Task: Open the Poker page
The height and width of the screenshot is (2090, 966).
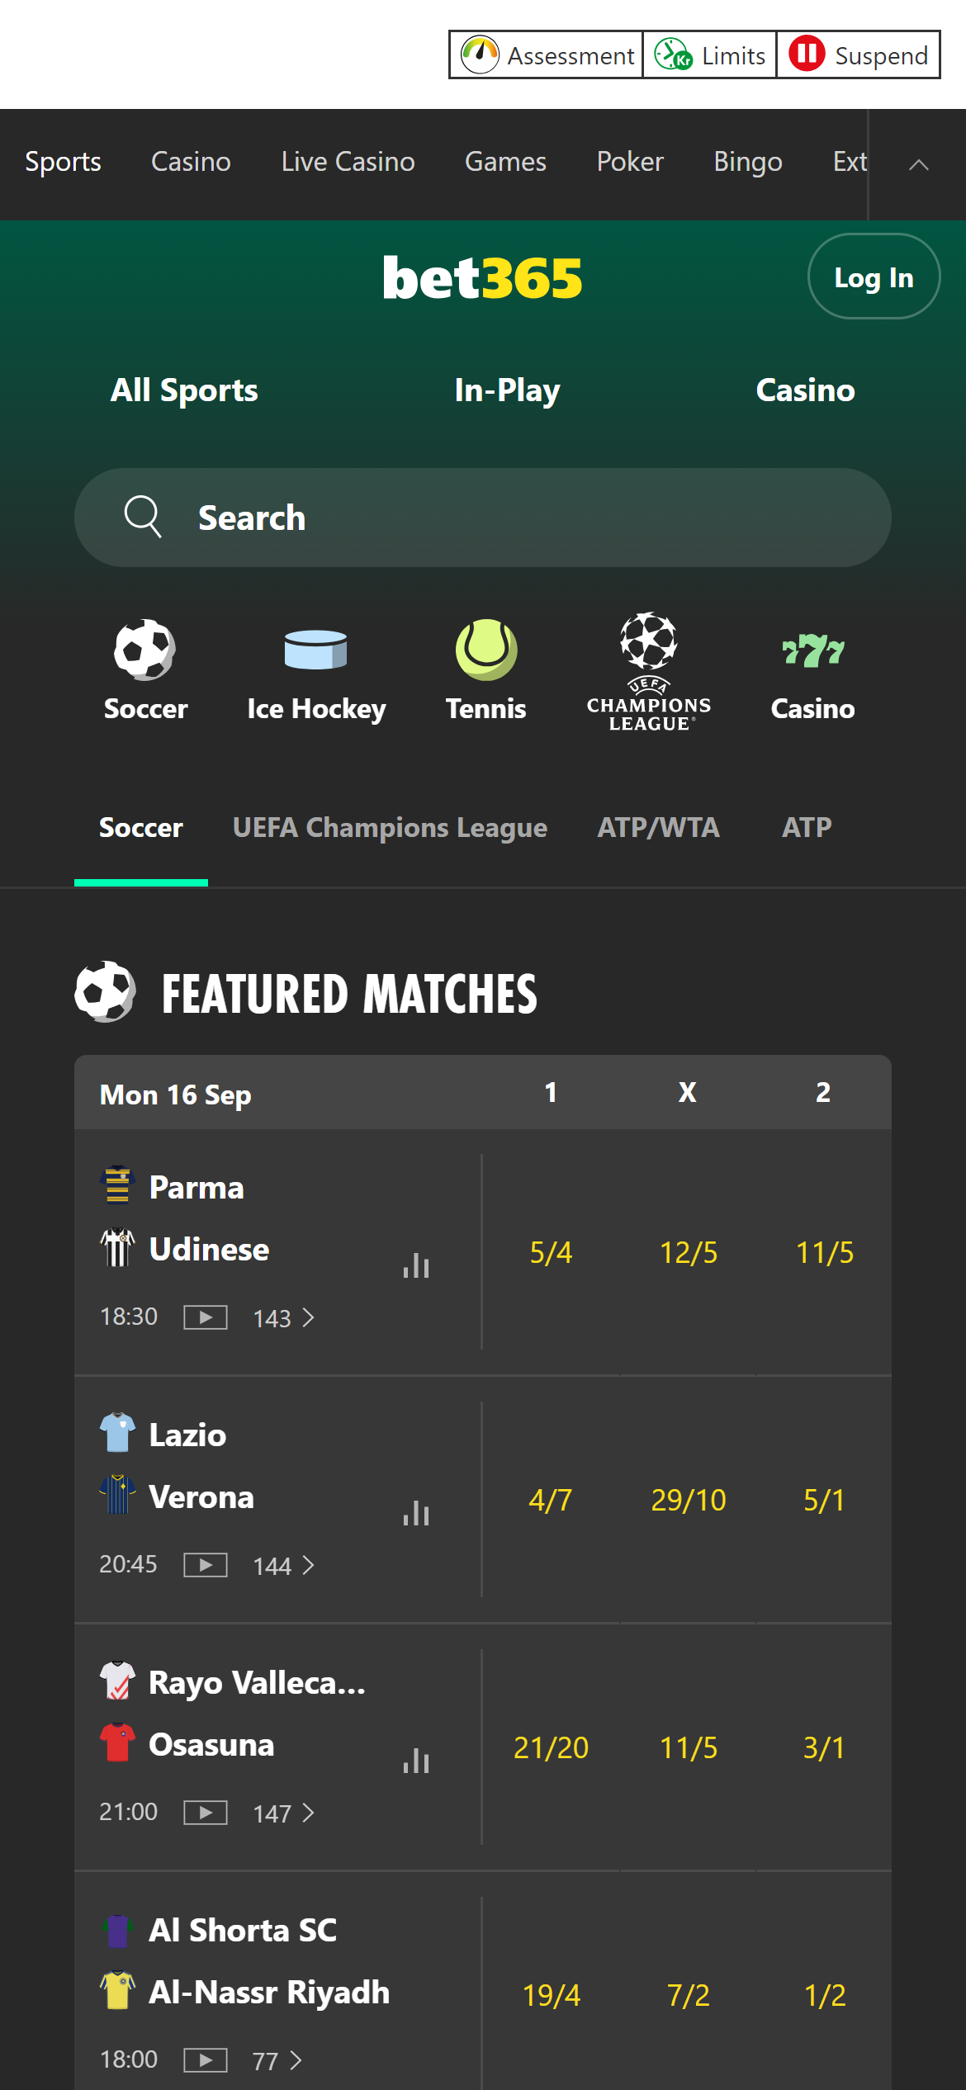Action: [630, 162]
